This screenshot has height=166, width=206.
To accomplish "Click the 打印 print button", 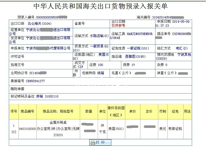I will [x=100, y=142].
